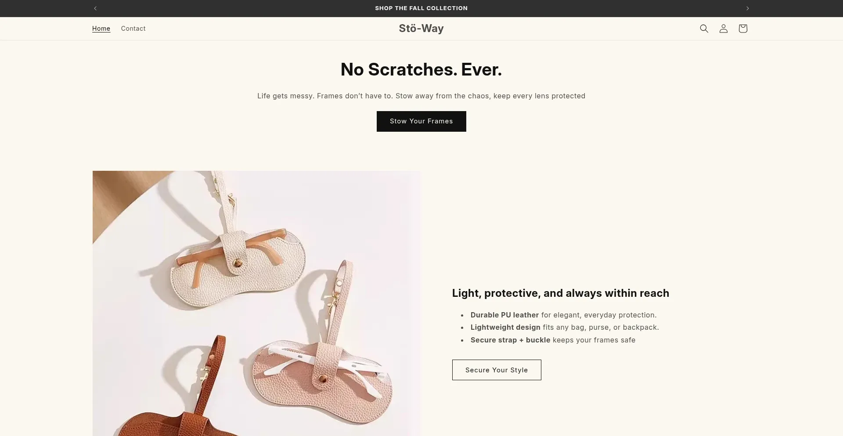Click the pink glasses holder in the photo
The image size is (843, 436).
325,378
